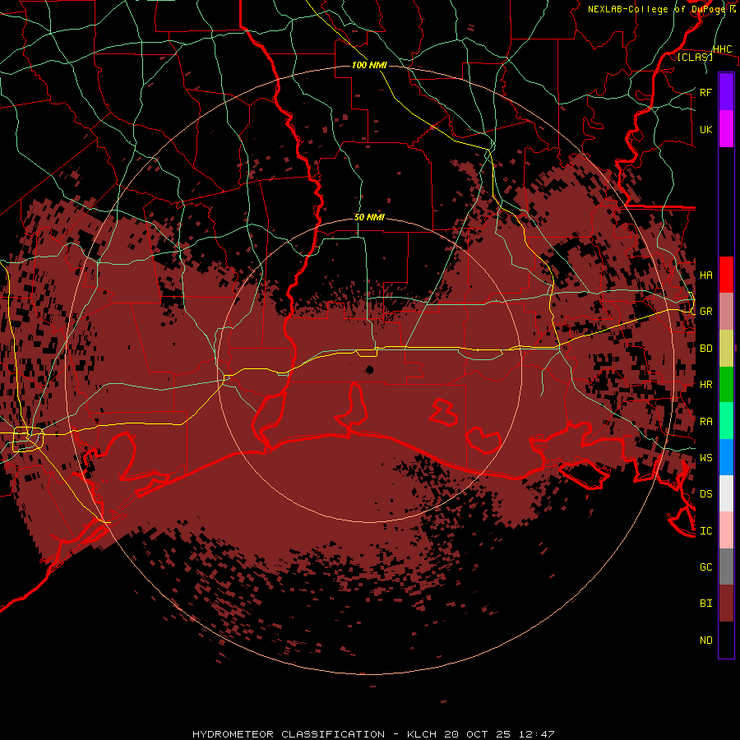The height and width of the screenshot is (740, 740).
Task: Click the UK magenta legend swatch
Action: click(726, 129)
